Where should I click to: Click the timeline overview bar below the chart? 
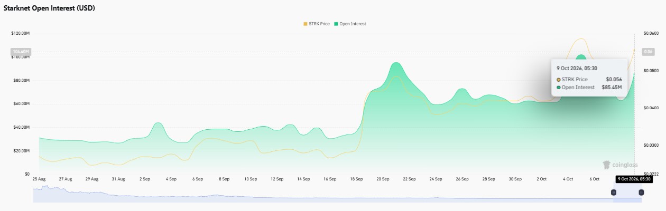click(x=337, y=194)
